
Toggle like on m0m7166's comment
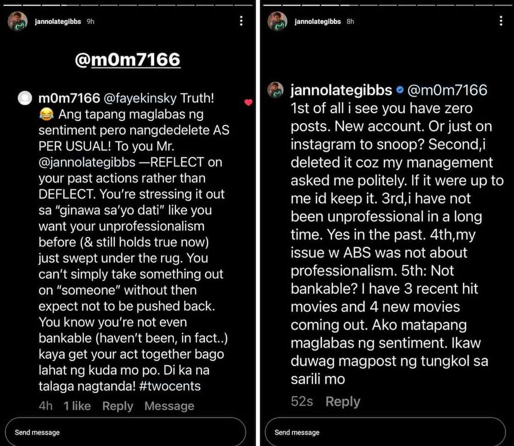248,103
